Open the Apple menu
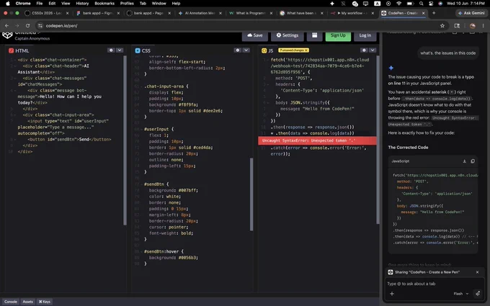 click(8, 4)
